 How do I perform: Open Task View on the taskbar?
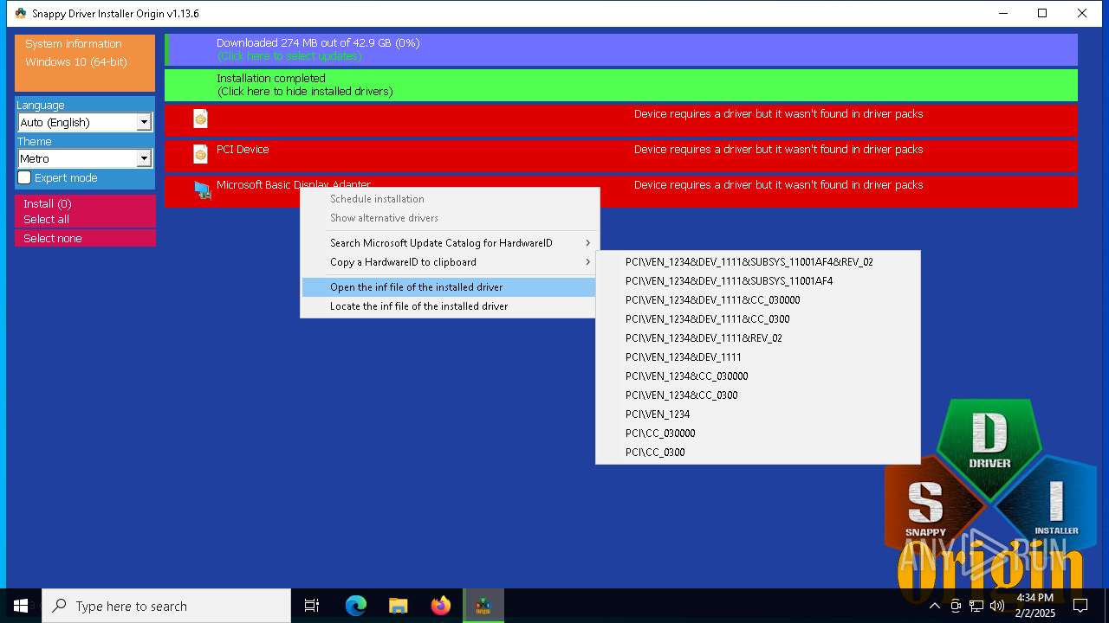[312, 606]
